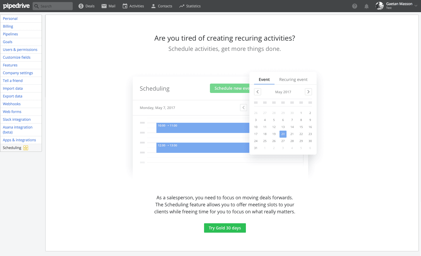This screenshot has width=421, height=256.
Task: Select the highlighted date 20 in calendar
Action: (283, 134)
